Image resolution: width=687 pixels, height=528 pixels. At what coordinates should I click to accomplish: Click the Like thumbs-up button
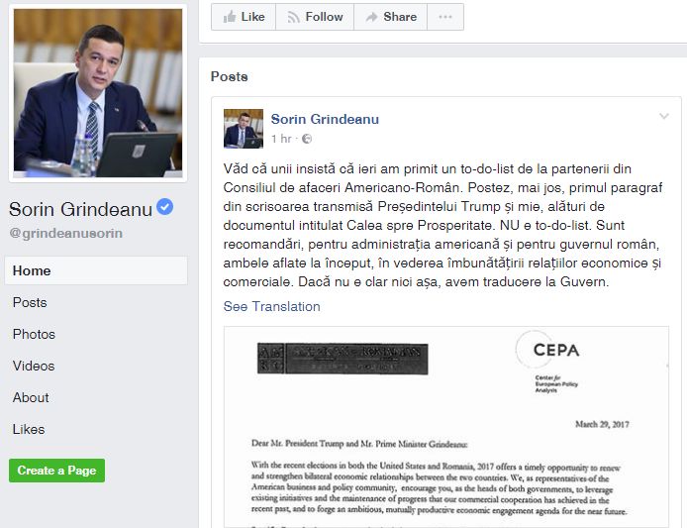pos(244,17)
